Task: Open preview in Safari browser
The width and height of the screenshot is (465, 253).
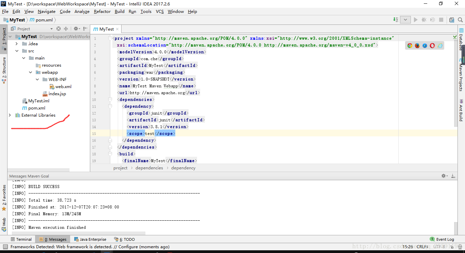Action: coord(425,46)
